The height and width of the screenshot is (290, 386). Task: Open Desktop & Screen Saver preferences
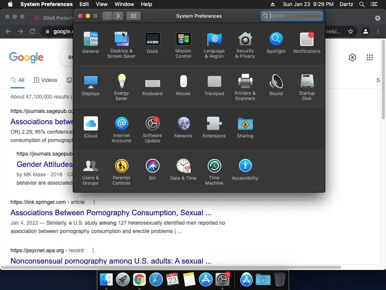tap(121, 45)
